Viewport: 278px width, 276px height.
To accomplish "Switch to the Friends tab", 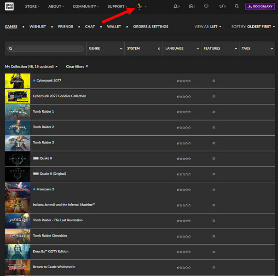I will pyautogui.click(x=65, y=27).
